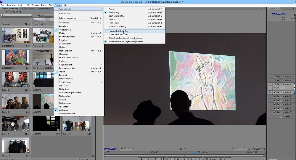This screenshot has height=160, width=296.
Task: Toggle sync lock on the Audio 2 track
Action: pos(278,96)
